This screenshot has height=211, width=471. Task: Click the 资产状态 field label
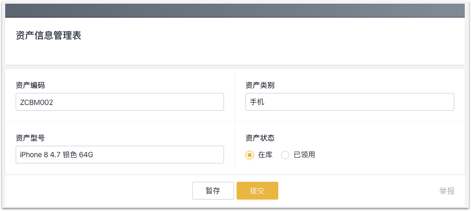click(260, 138)
